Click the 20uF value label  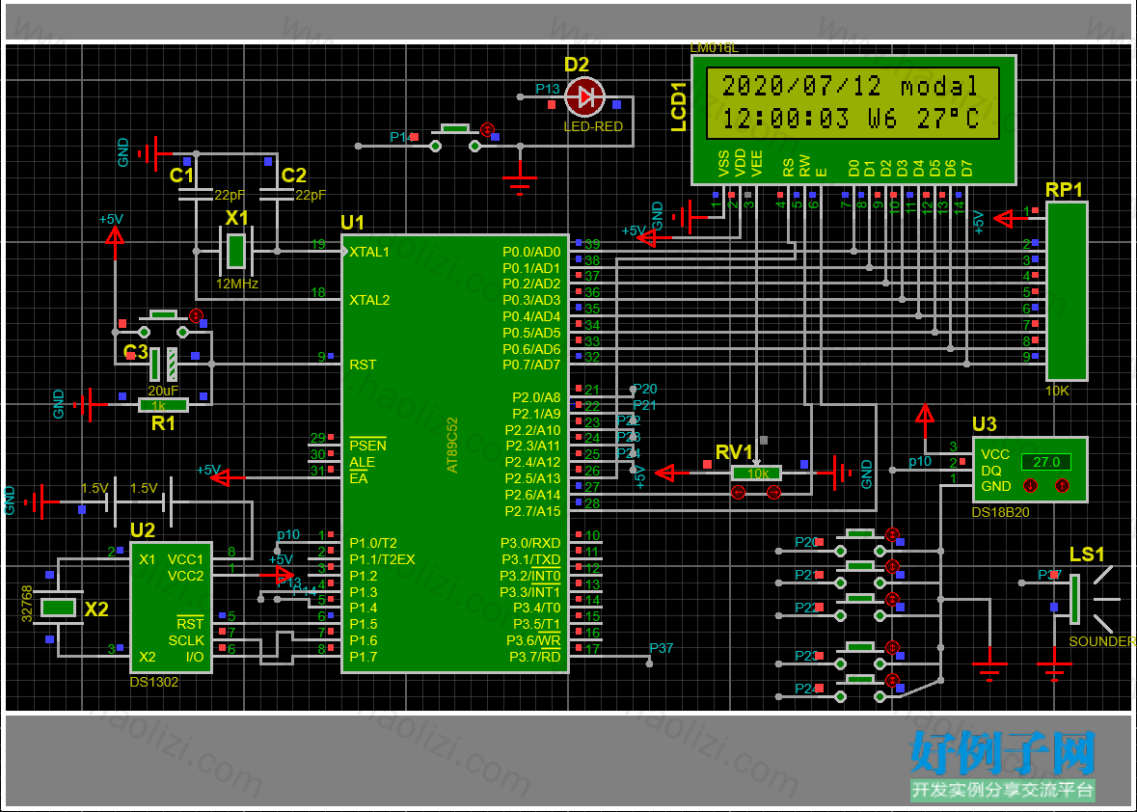pyautogui.click(x=163, y=390)
